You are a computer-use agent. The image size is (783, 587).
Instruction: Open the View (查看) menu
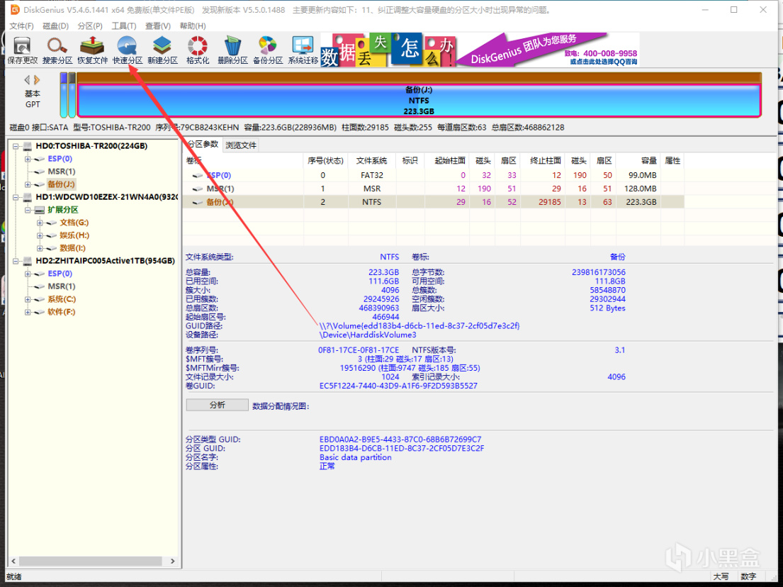[158, 26]
